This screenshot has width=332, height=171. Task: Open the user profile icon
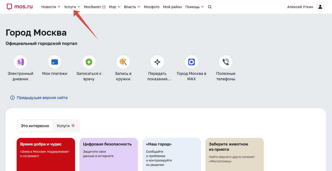[x=320, y=6]
